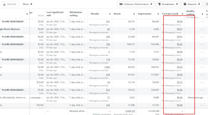Image resolution: width=208 pixels, height=115 pixels.
Task: Click the reach value 108,151
Action: (x=131, y=44)
